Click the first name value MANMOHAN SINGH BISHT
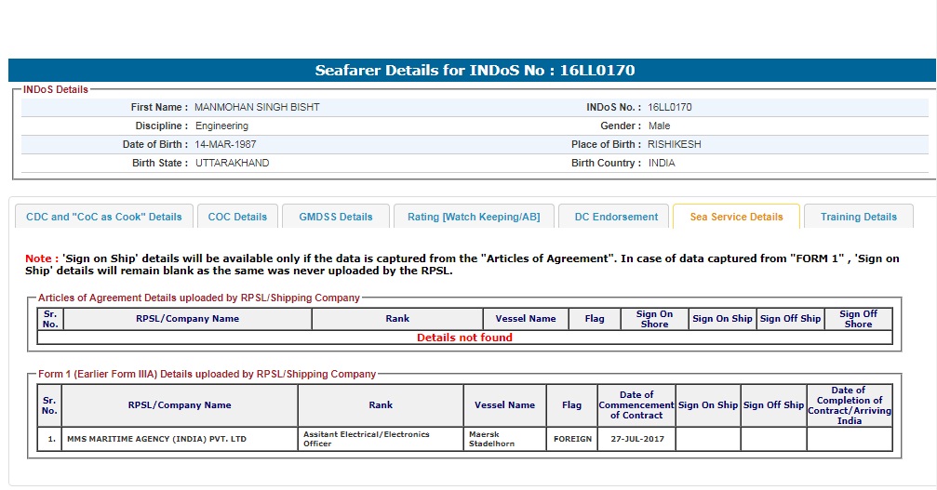 [257, 107]
